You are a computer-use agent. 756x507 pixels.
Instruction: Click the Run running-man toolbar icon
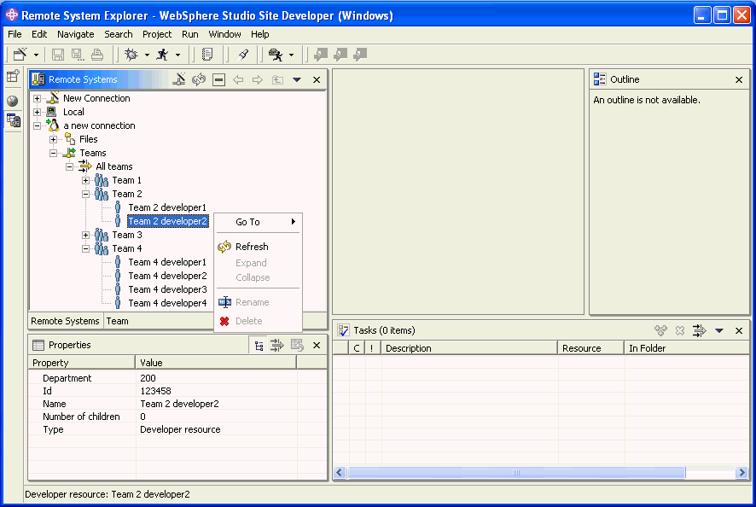tap(163, 55)
